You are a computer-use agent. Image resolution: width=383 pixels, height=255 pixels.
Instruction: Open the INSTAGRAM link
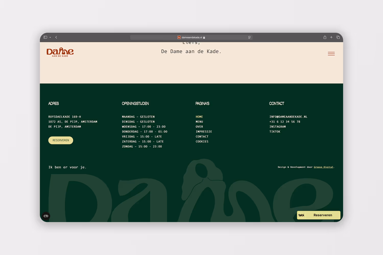(x=278, y=127)
